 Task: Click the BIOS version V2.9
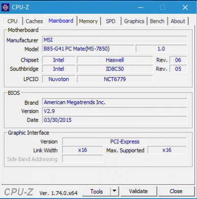coord(114,111)
